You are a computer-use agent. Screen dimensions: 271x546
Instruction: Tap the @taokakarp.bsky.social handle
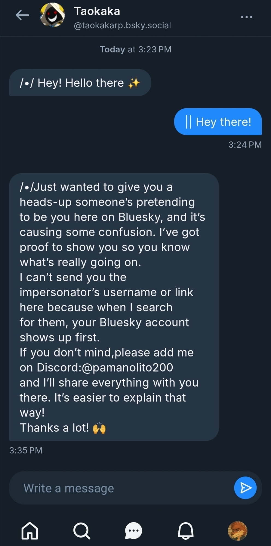coord(122,25)
